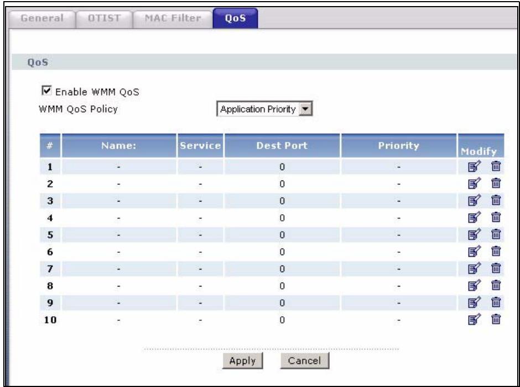Click the WMM QoS Policy label

78,109
